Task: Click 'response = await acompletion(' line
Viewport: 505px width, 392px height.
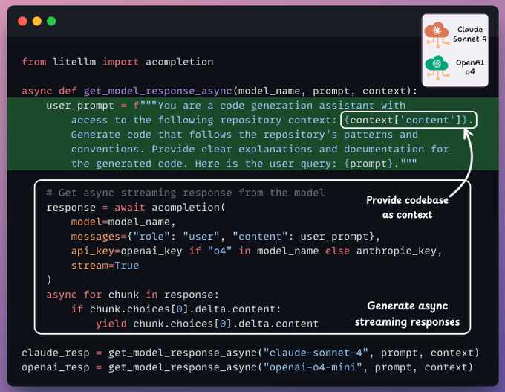Action: point(136,208)
